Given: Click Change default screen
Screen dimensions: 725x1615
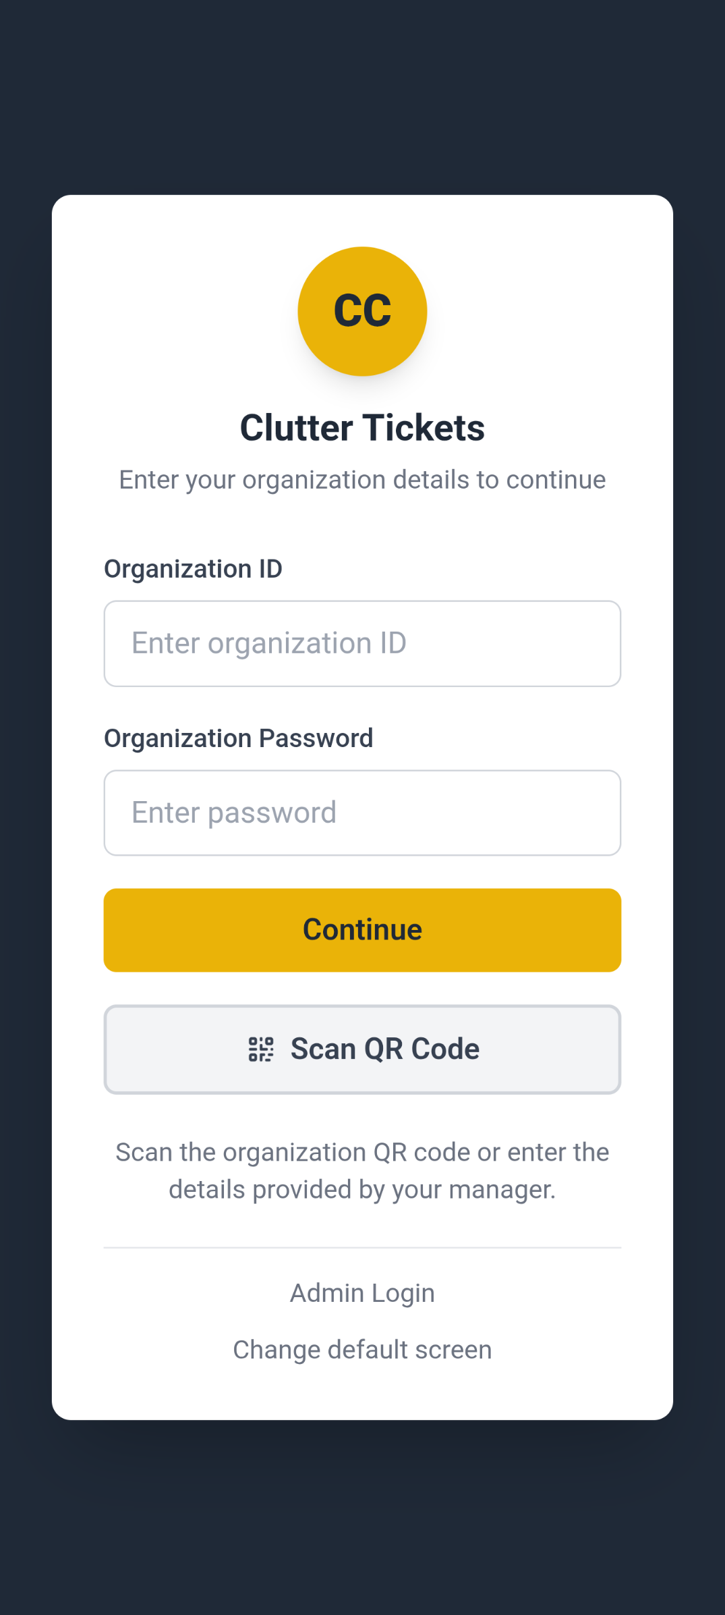Looking at the screenshot, I should tap(362, 1349).
